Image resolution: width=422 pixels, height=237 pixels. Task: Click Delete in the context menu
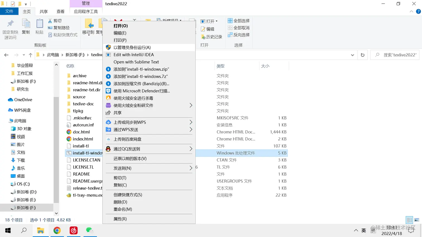pos(149,202)
